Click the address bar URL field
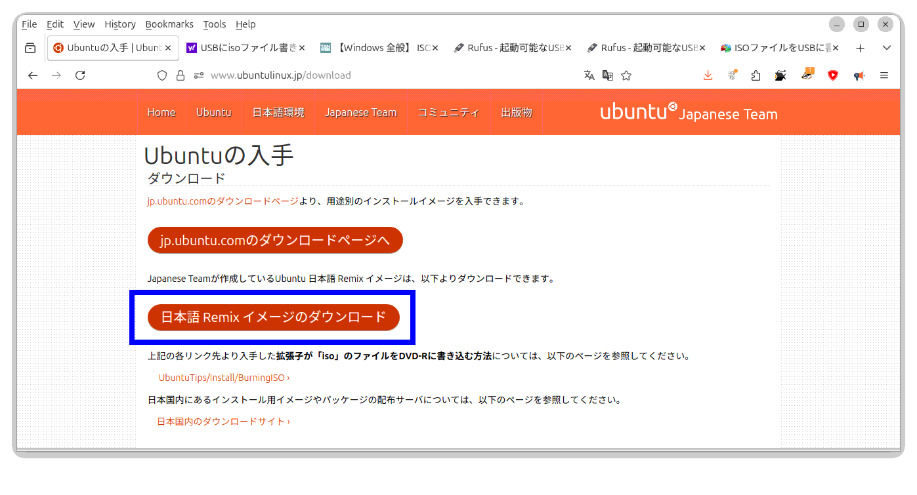 tap(394, 75)
